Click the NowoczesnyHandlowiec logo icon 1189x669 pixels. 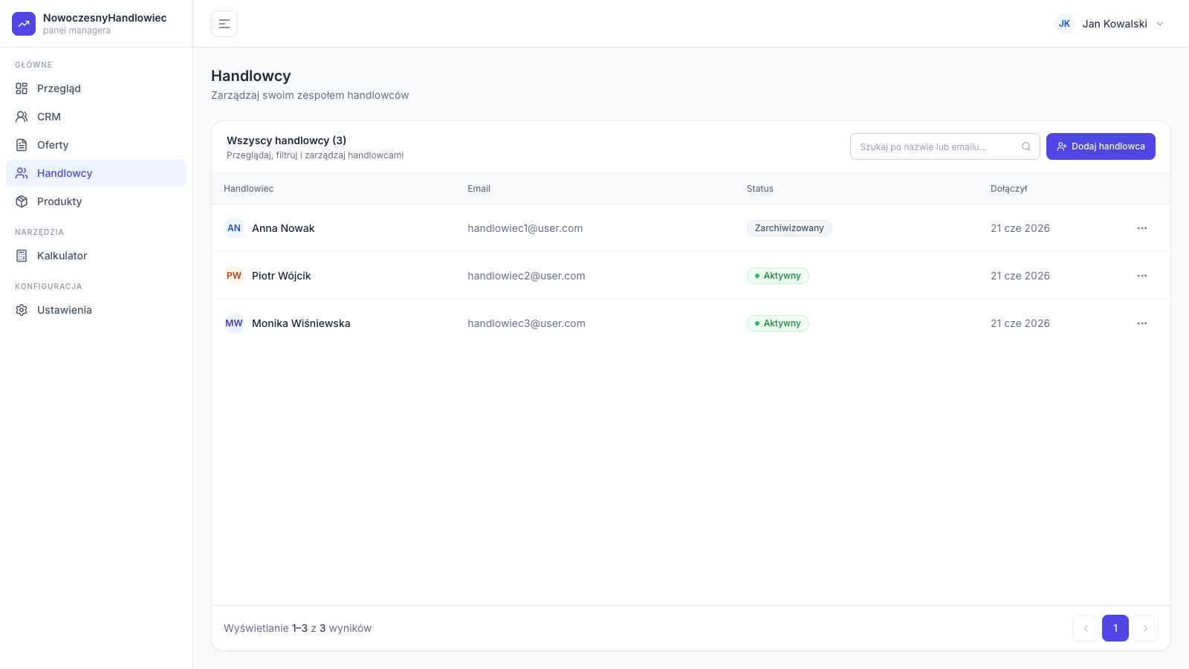24,24
